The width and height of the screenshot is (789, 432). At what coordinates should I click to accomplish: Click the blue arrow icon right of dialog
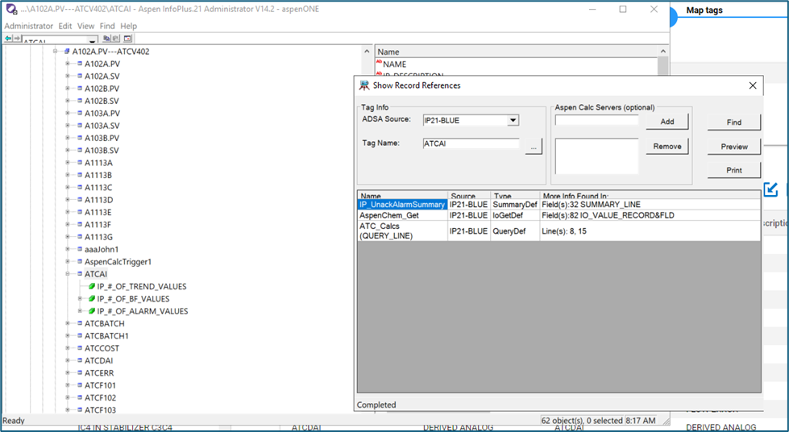coord(770,189)
